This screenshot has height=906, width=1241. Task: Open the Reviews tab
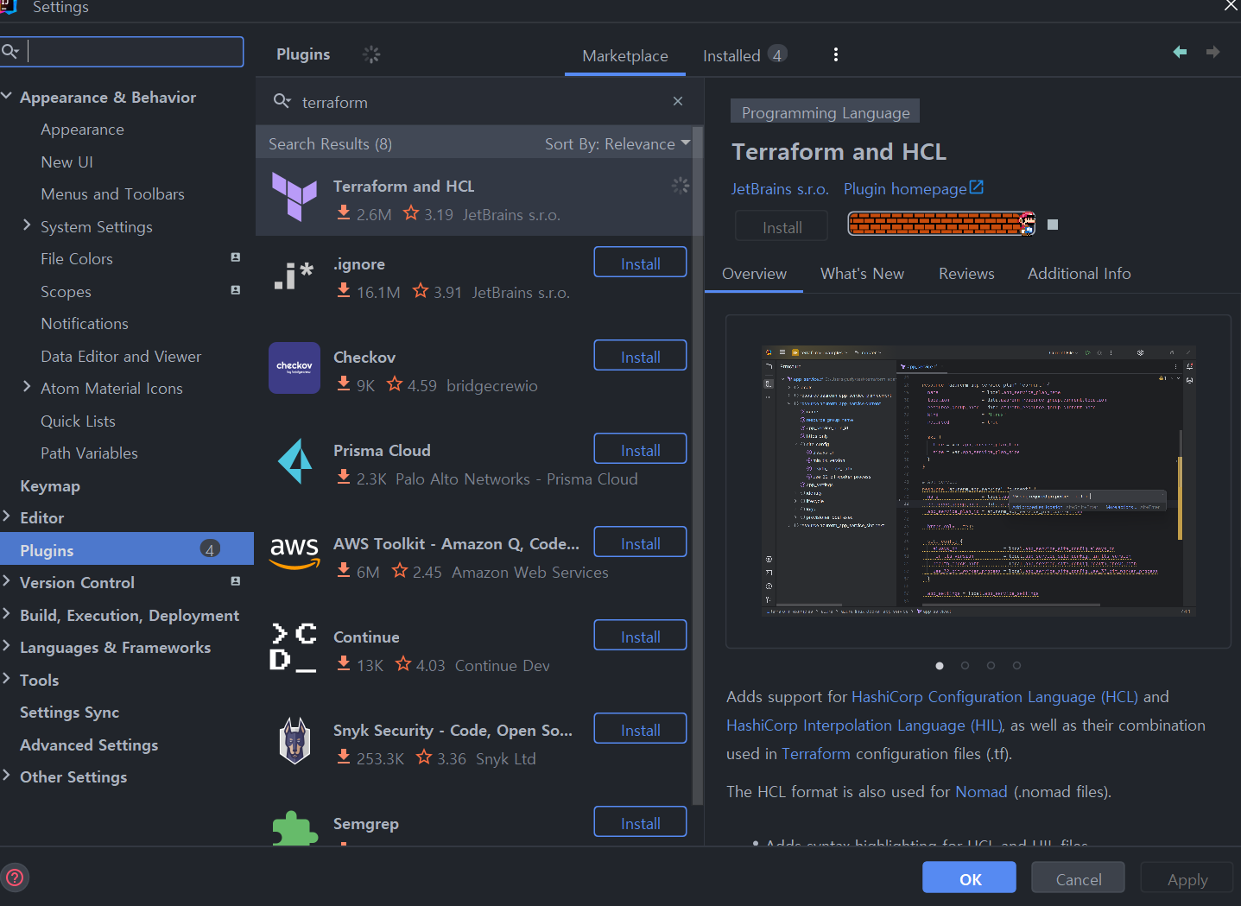point(966,274)
